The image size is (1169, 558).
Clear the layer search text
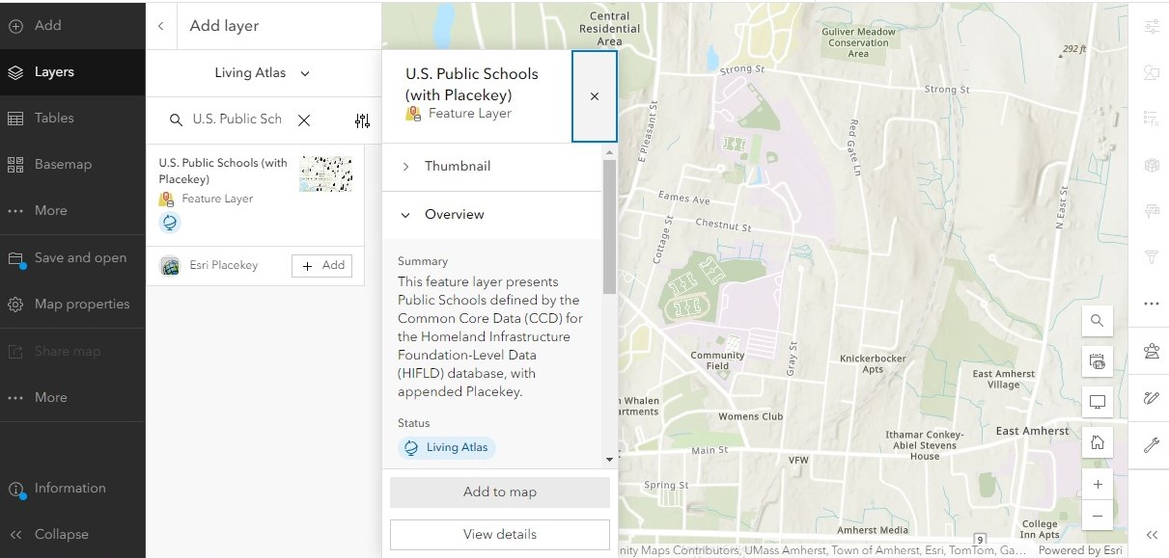304,120
